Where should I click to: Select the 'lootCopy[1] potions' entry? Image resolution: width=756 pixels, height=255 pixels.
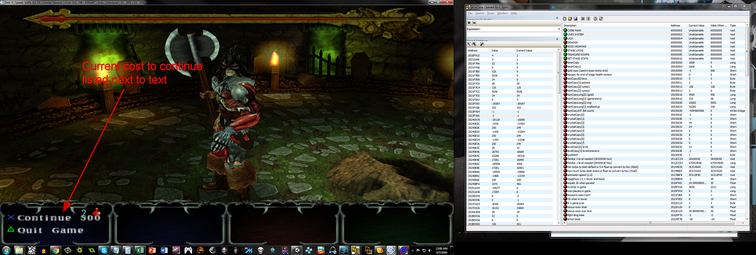[654, 83]
